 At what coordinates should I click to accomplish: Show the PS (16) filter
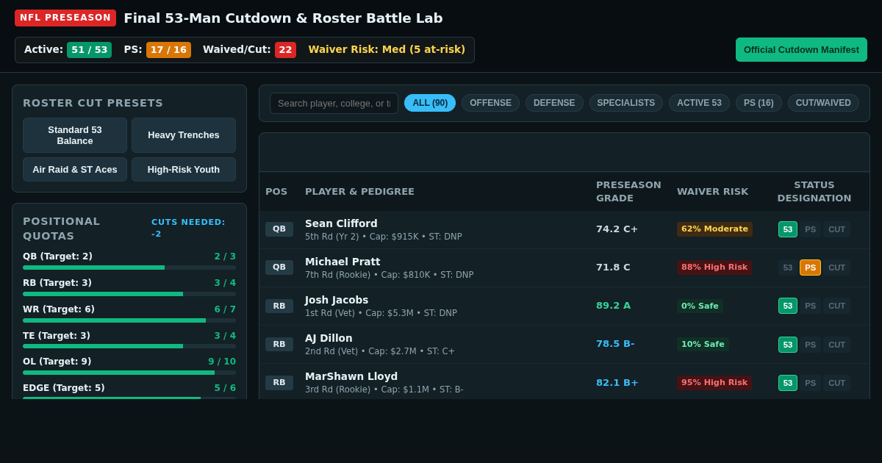[759, 103]
